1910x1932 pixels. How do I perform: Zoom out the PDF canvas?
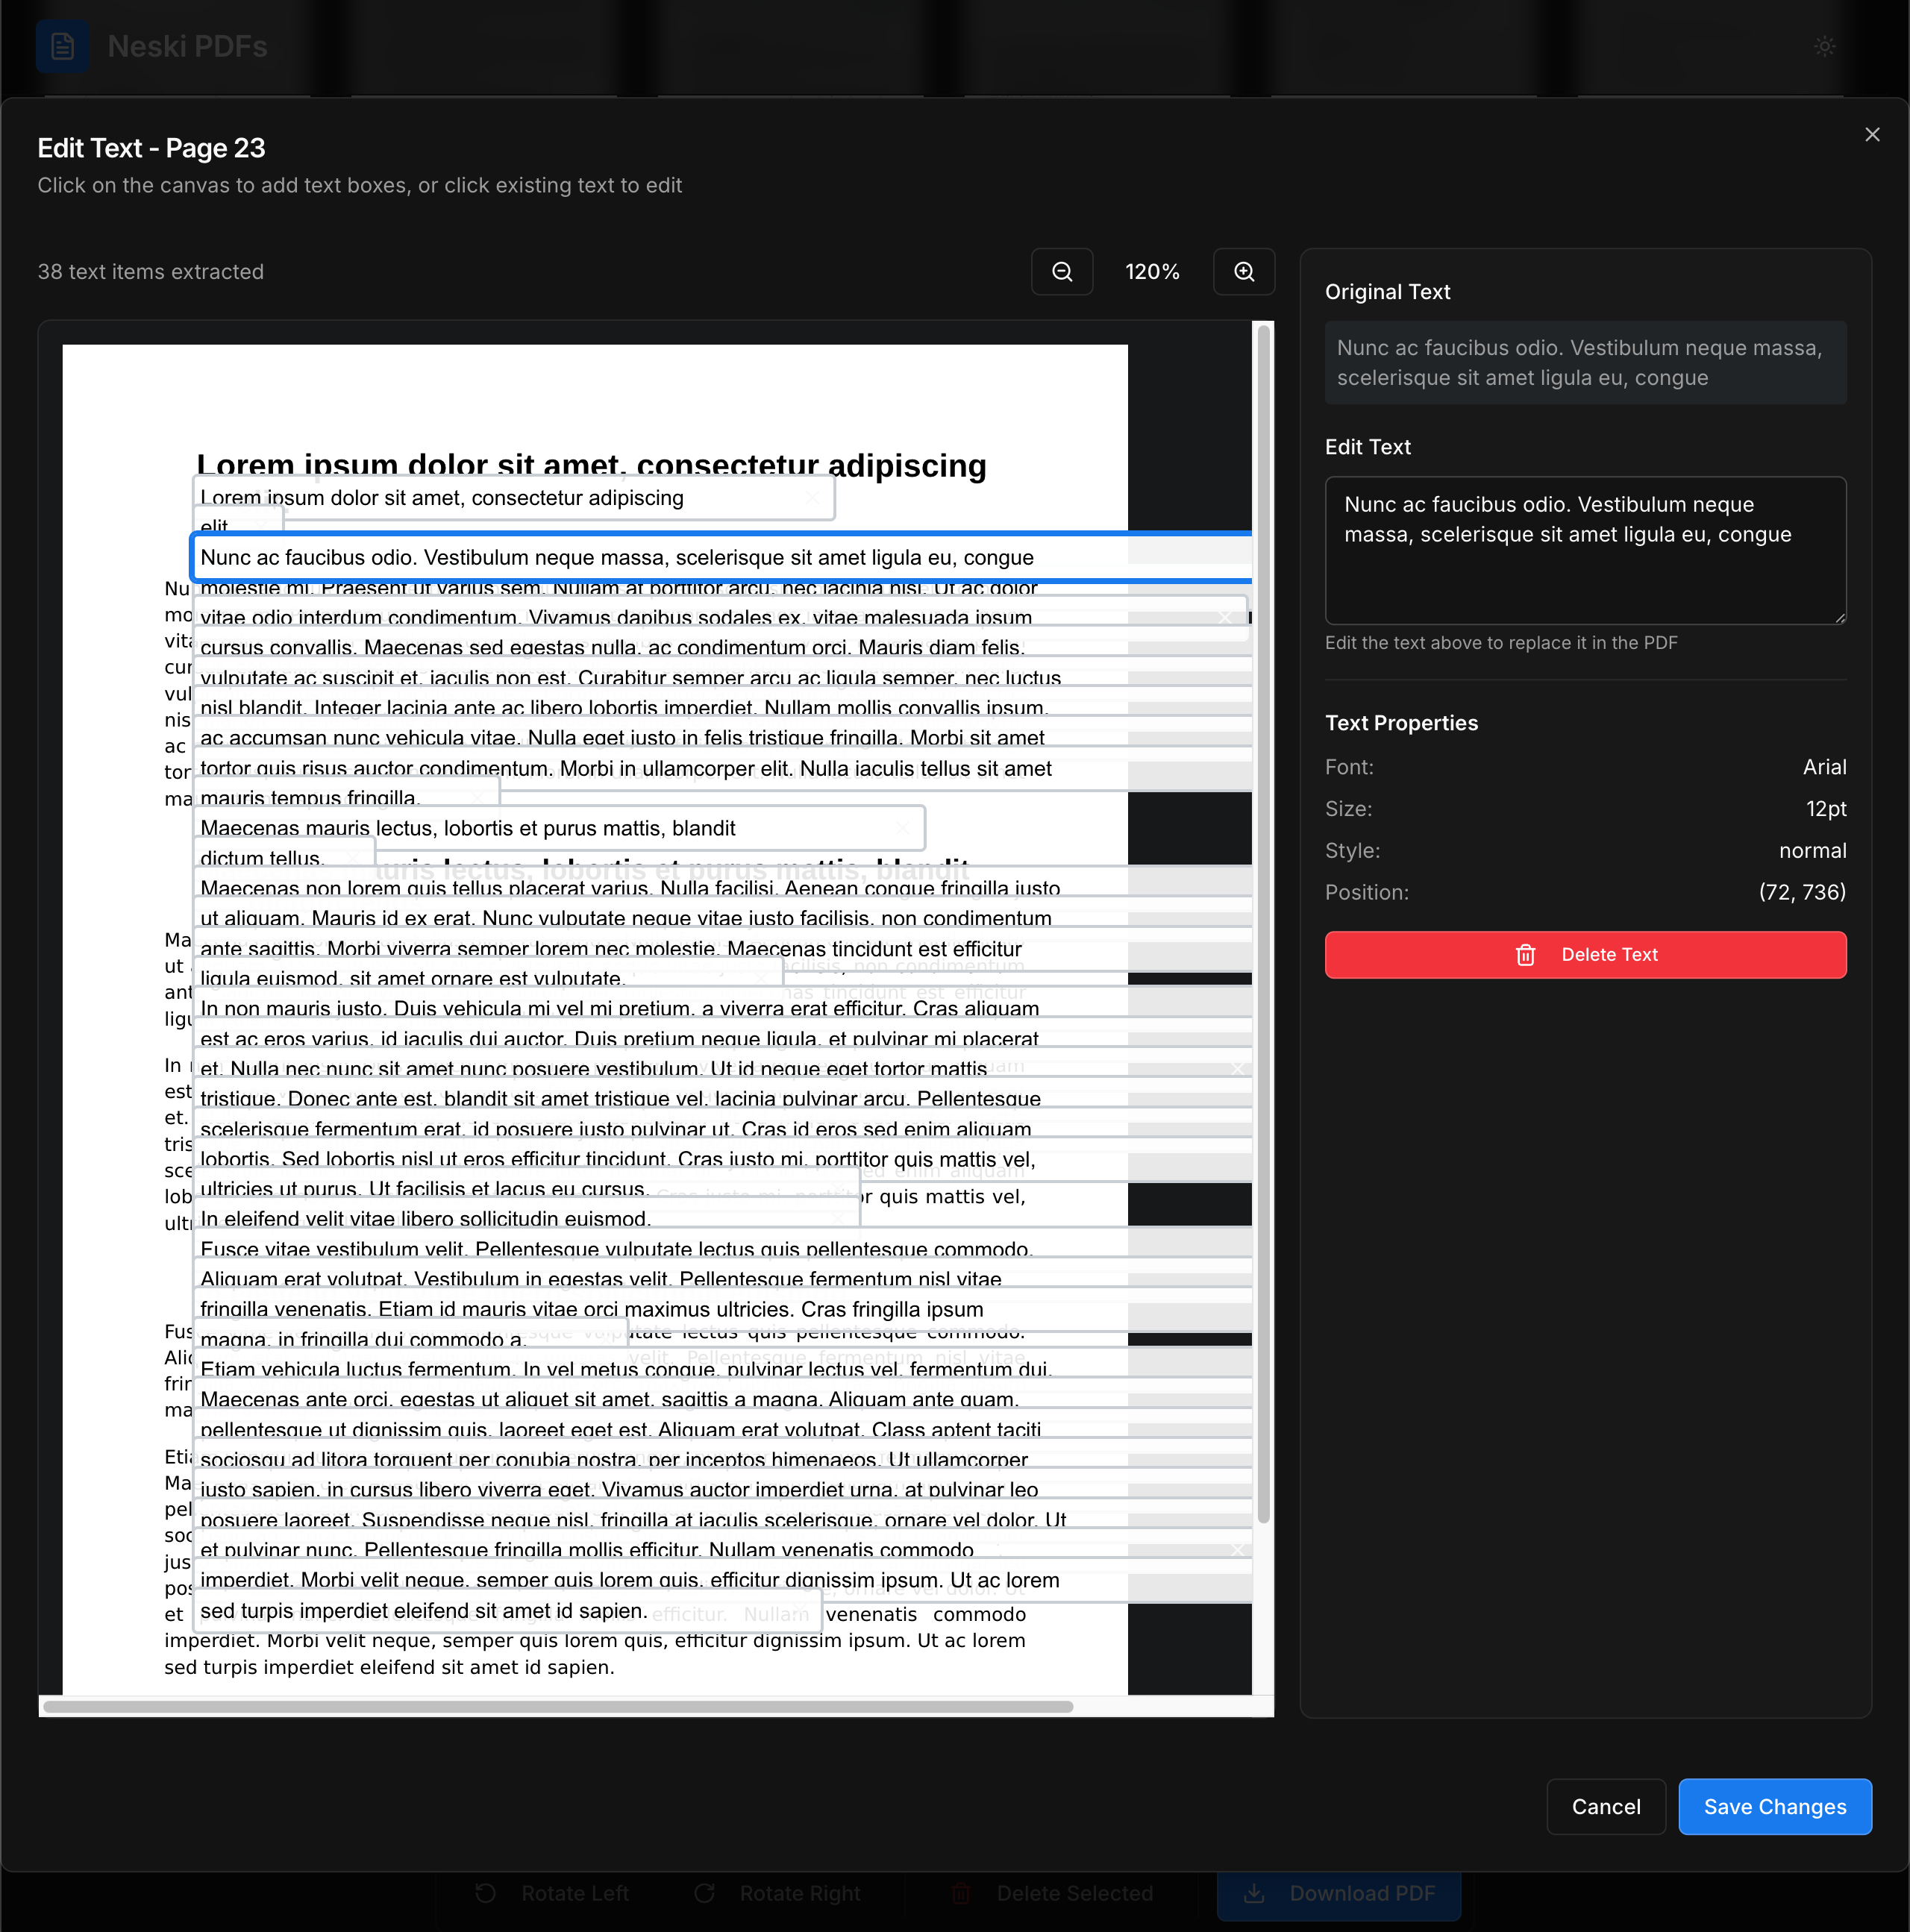point(1062,271)
